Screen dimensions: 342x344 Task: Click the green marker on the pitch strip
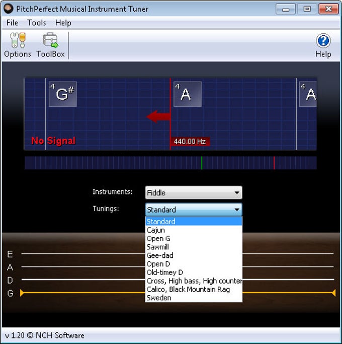pyautogui.click(x=202, y=163)
